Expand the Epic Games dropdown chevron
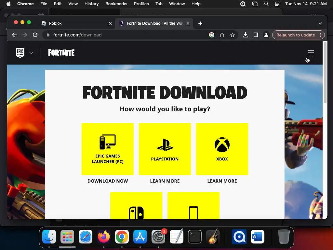The width and height of the screenshot is (333, 250). pyautogui.click(x=31, y=53)
